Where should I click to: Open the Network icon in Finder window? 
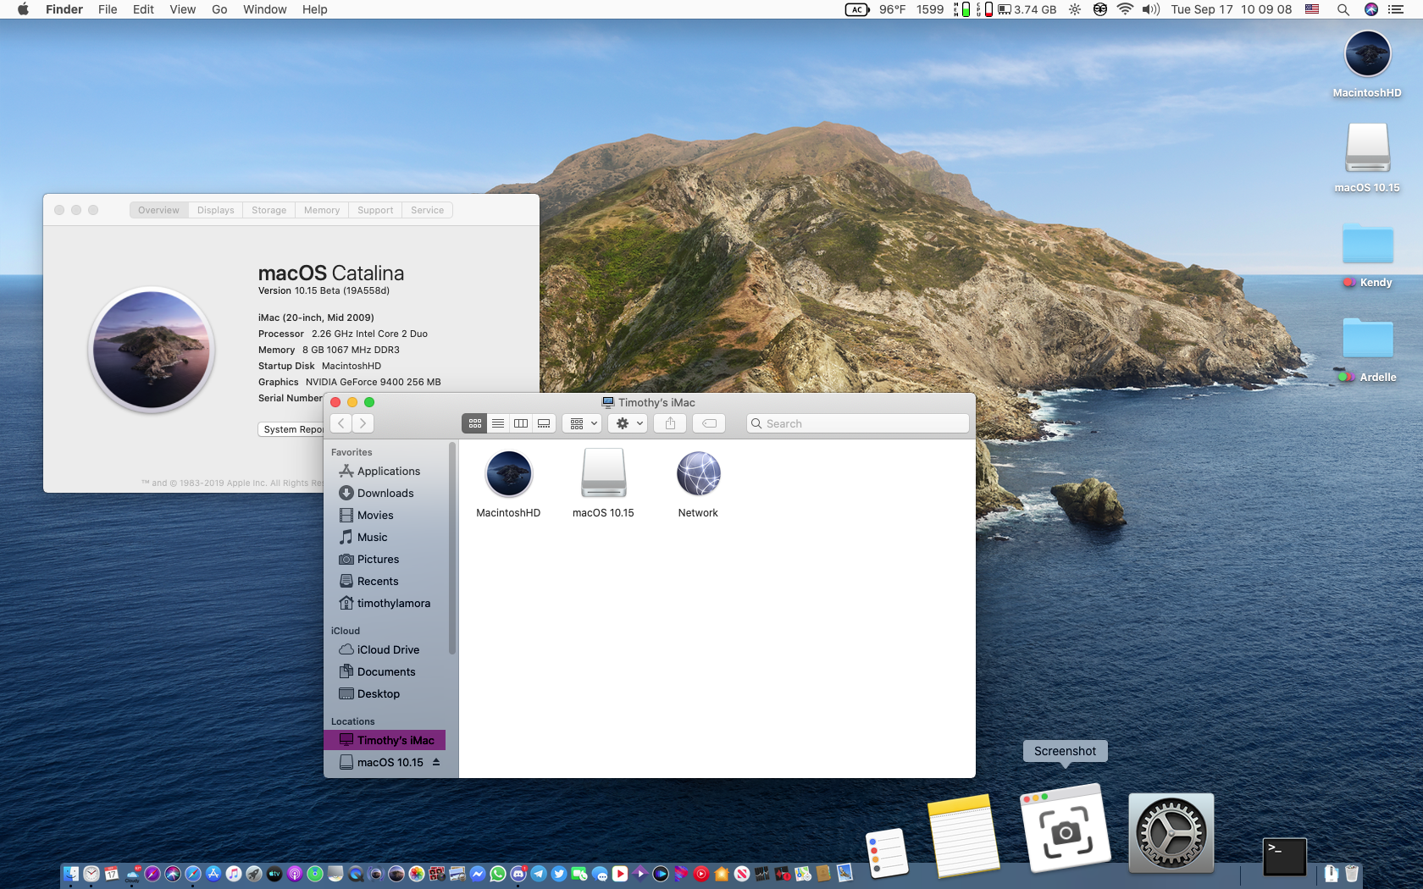tap(698, 473)
